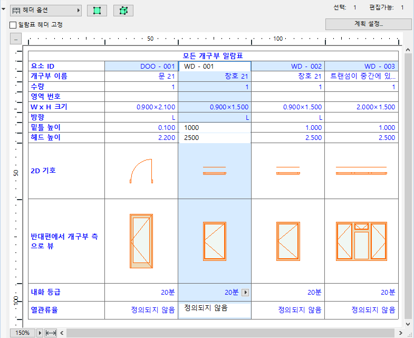The height and width of the screenshot is (338, 414).
Task: Click the 문 21 opening name cell
Action: [141, 77]
